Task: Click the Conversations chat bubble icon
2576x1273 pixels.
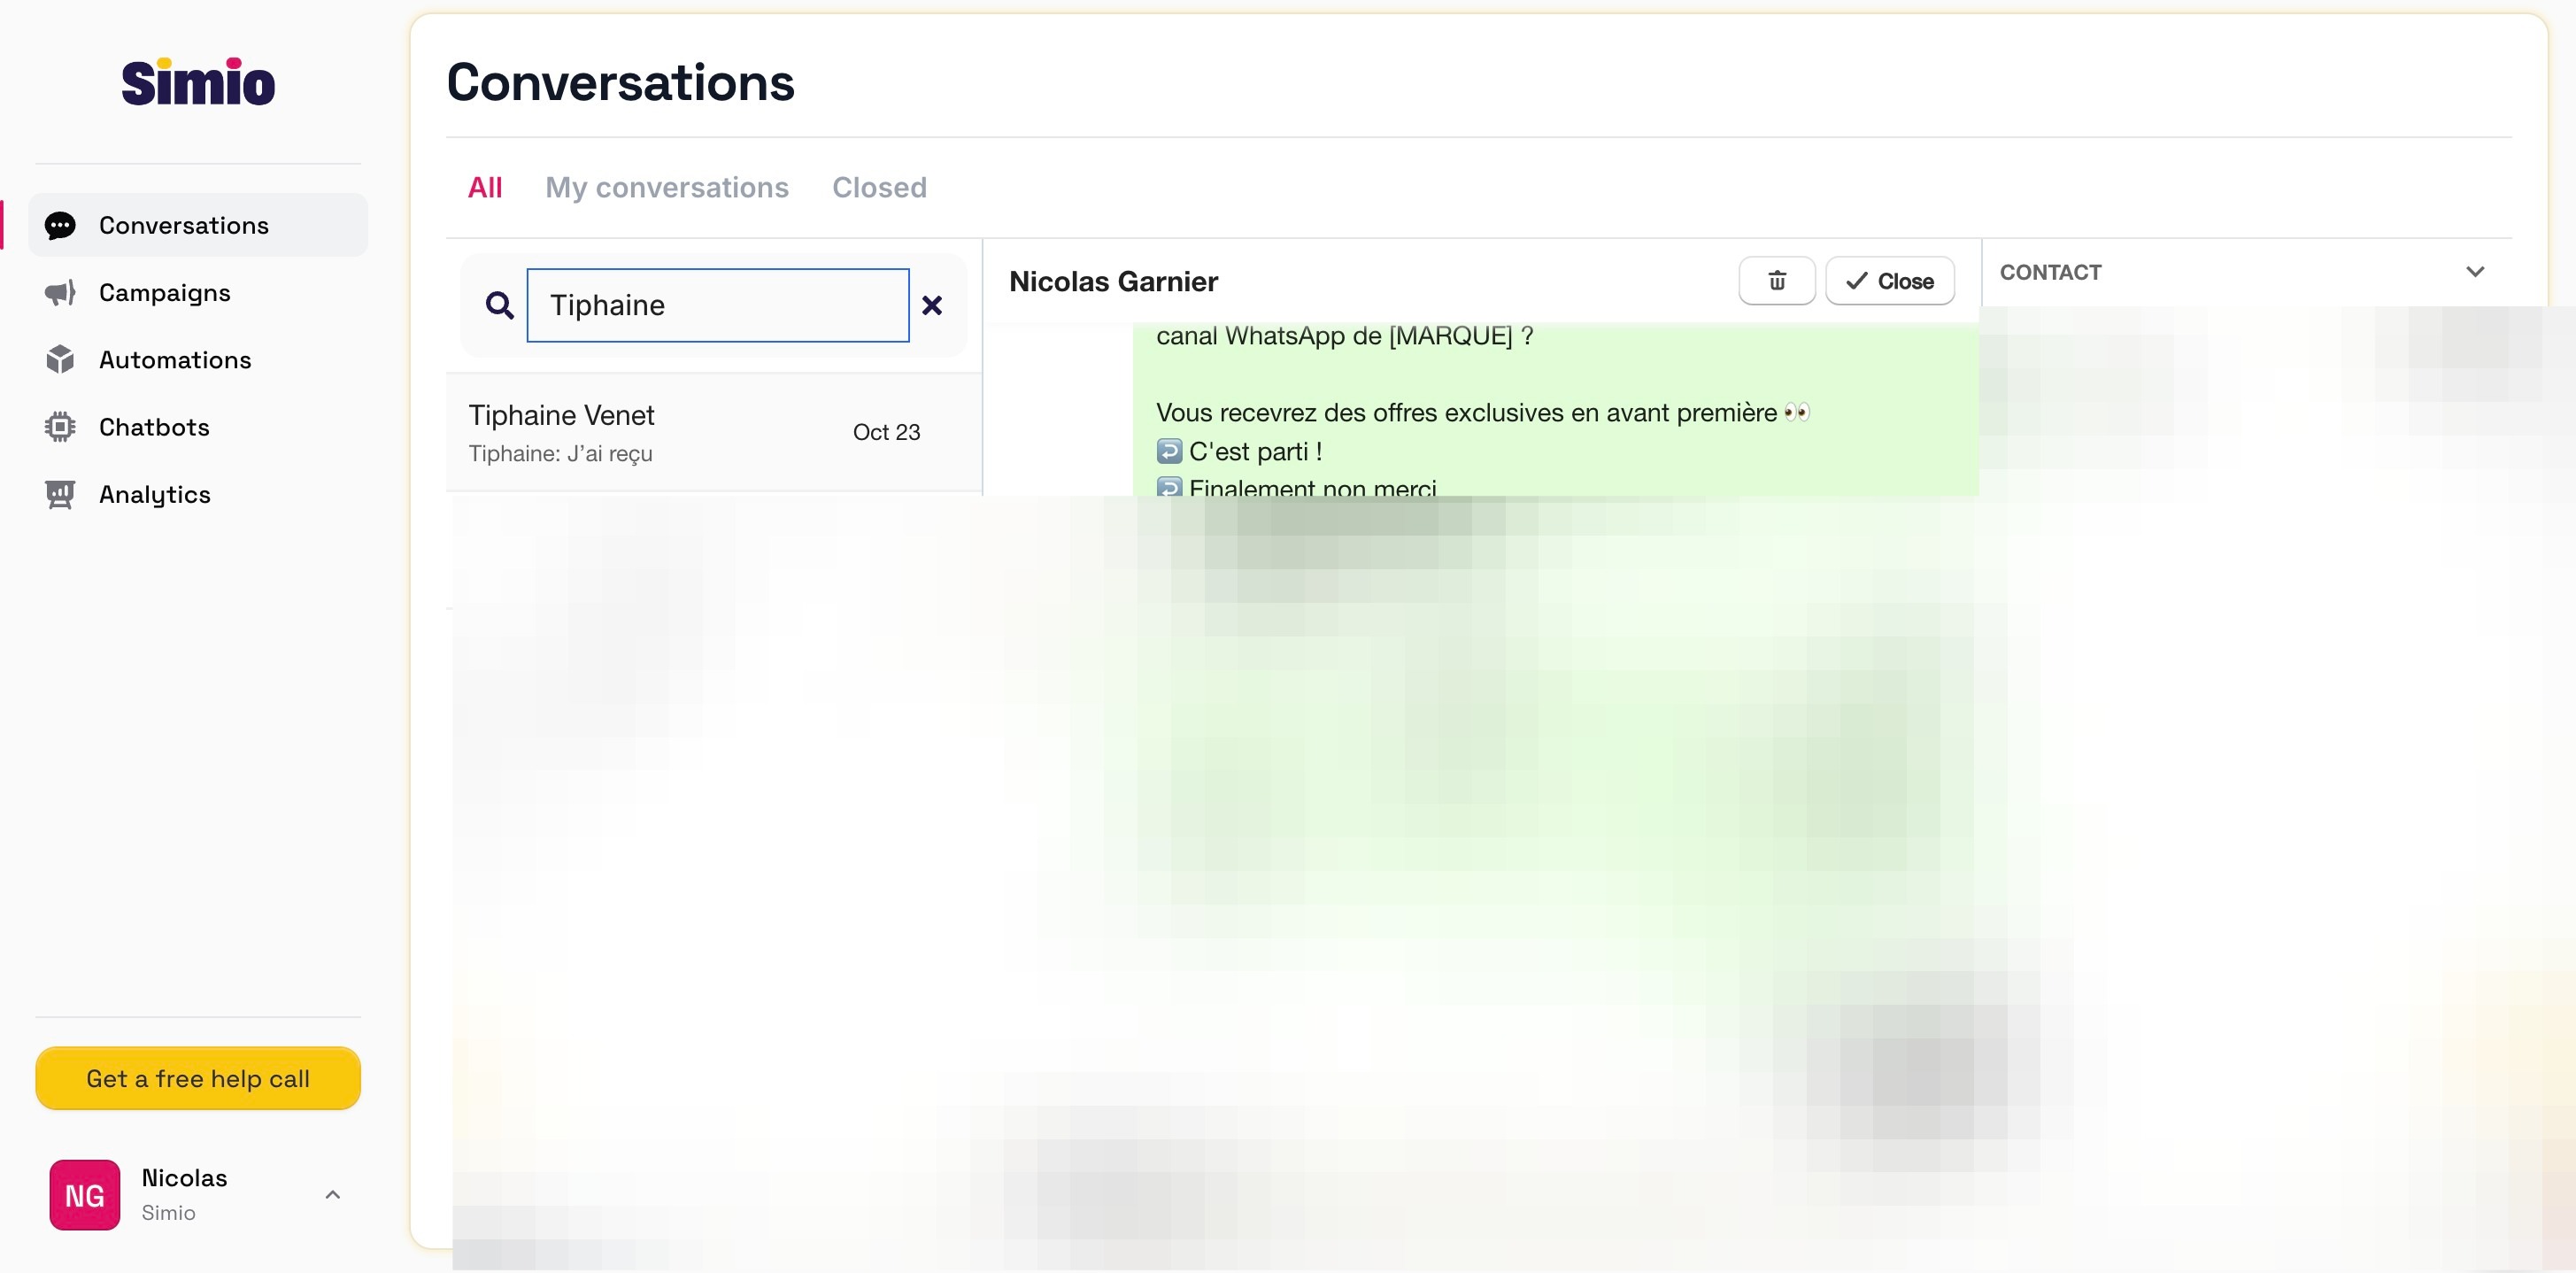Action: coord(60,226)
